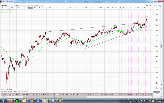This screenshot has width=164, height=103.
Task: Click the alert megaphone icon in chart toolbar
Action: (x=159, y=6)
